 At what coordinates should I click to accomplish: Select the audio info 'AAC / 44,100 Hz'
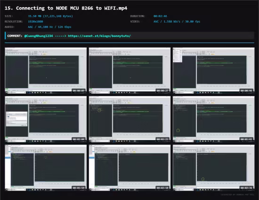[40, 27]
